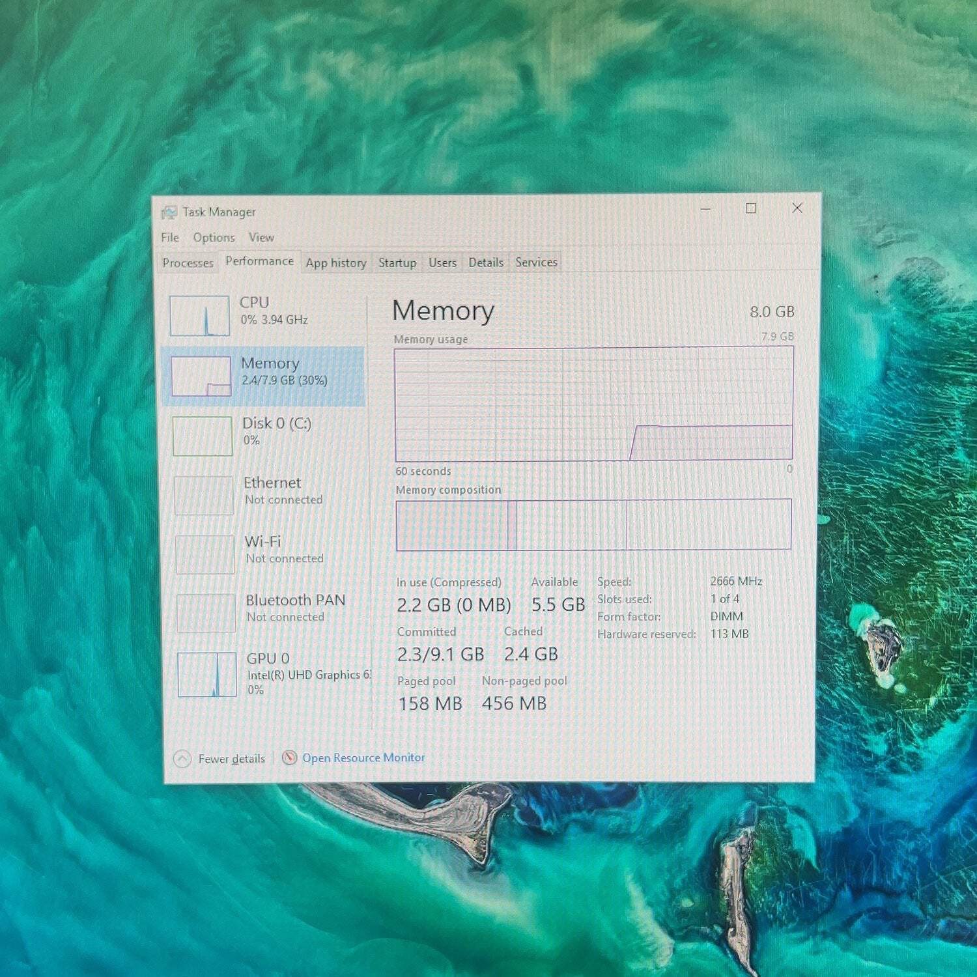Image resolution: width=977 pixels, height=977 pixels.
Task: Switch to the App history tab
Action: 336,263
